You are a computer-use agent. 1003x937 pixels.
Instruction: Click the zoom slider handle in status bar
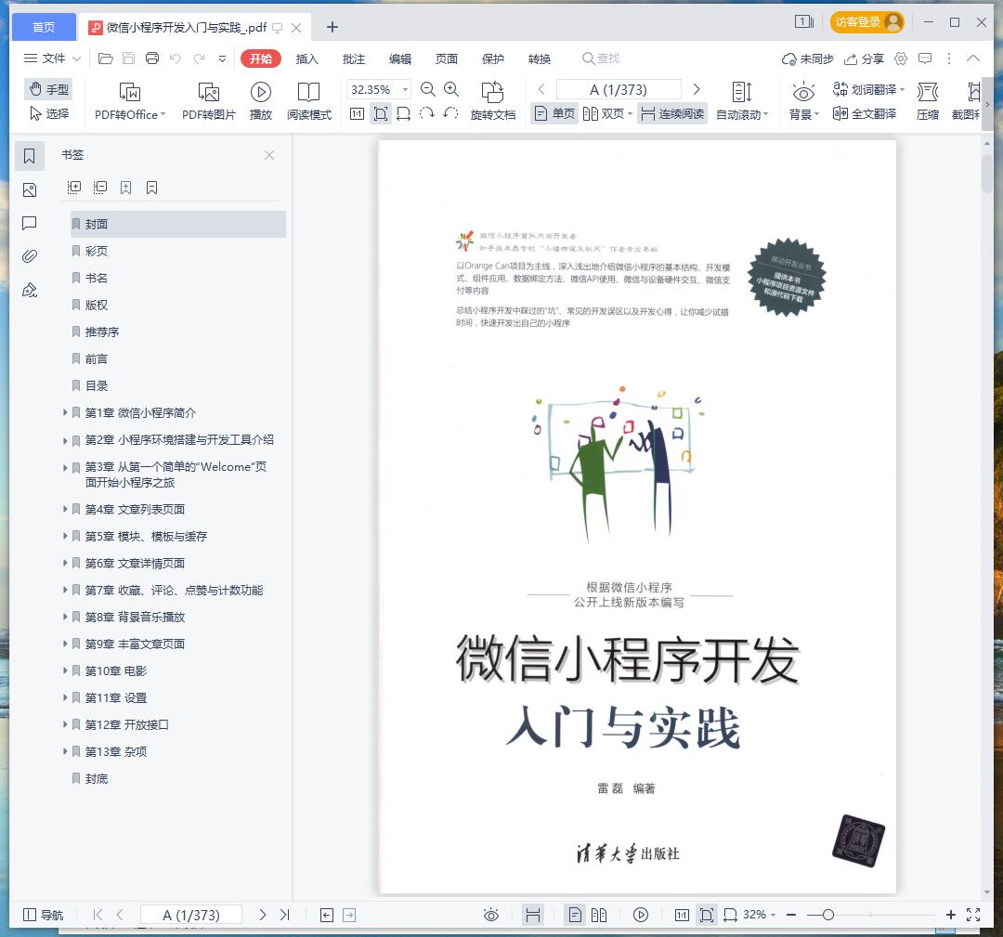[x=828, y=915]
